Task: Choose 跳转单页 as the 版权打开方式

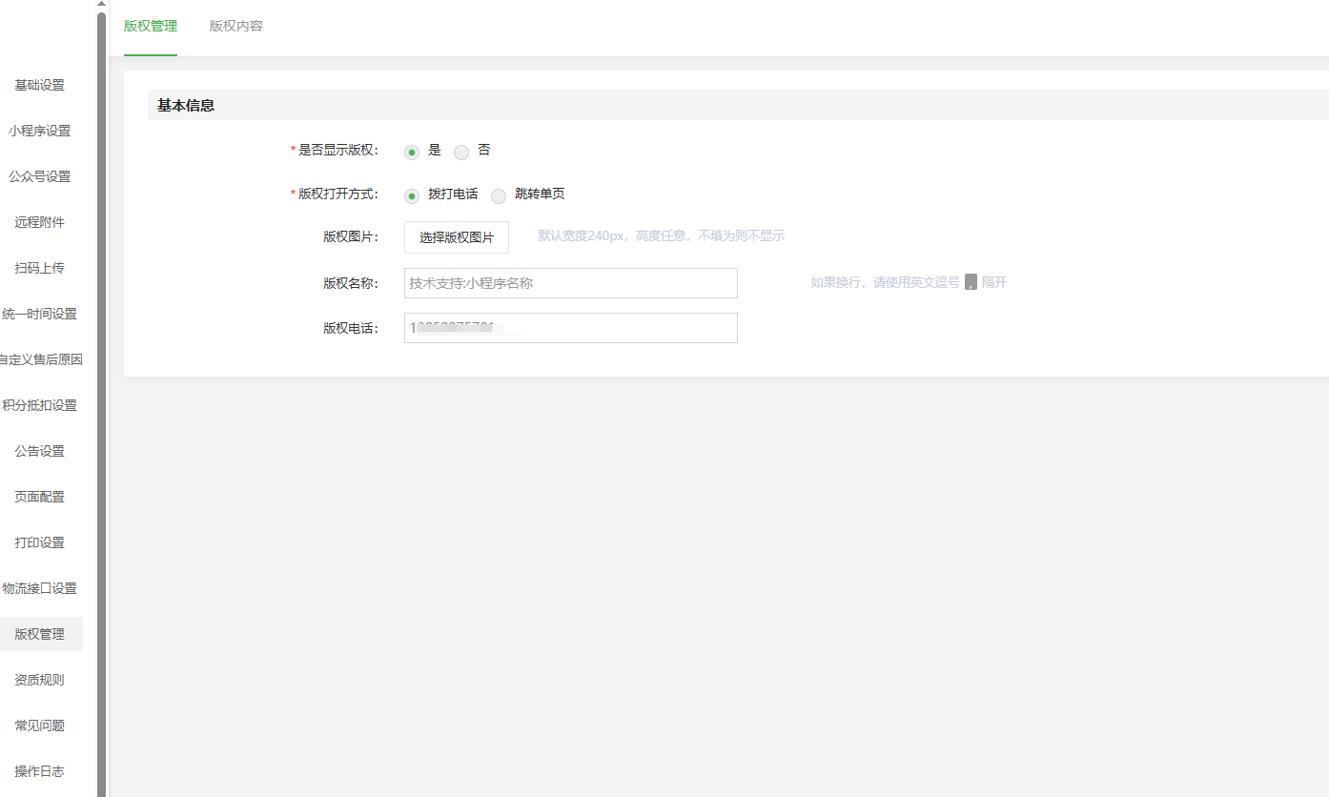Action: 499,196
